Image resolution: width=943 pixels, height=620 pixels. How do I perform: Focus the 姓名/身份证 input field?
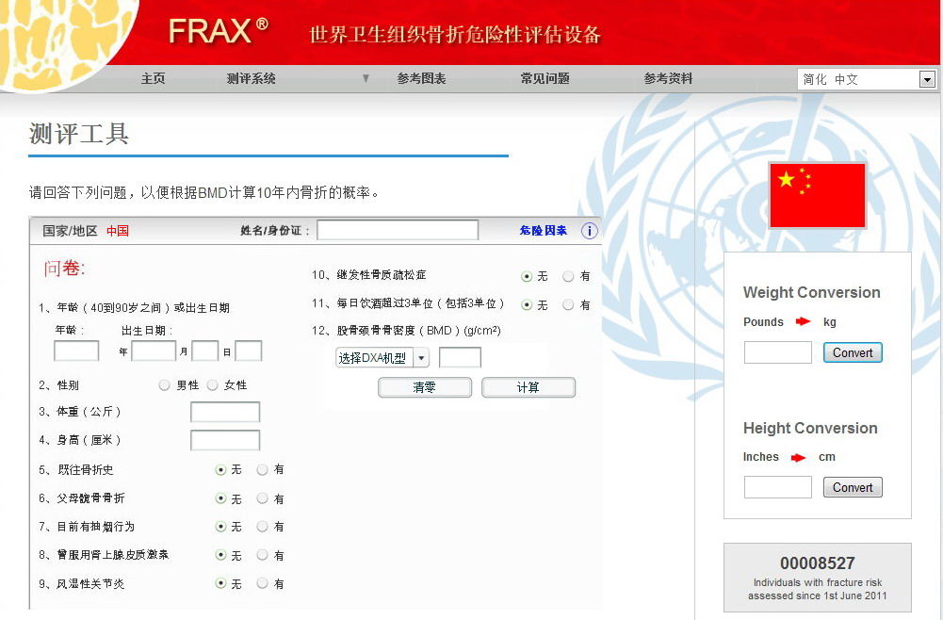click(398, 230)
